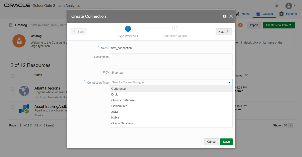The height and width of the screenshot is (157, 302).
Task: Click the Home house icon
Action: (x=237, y=14)
